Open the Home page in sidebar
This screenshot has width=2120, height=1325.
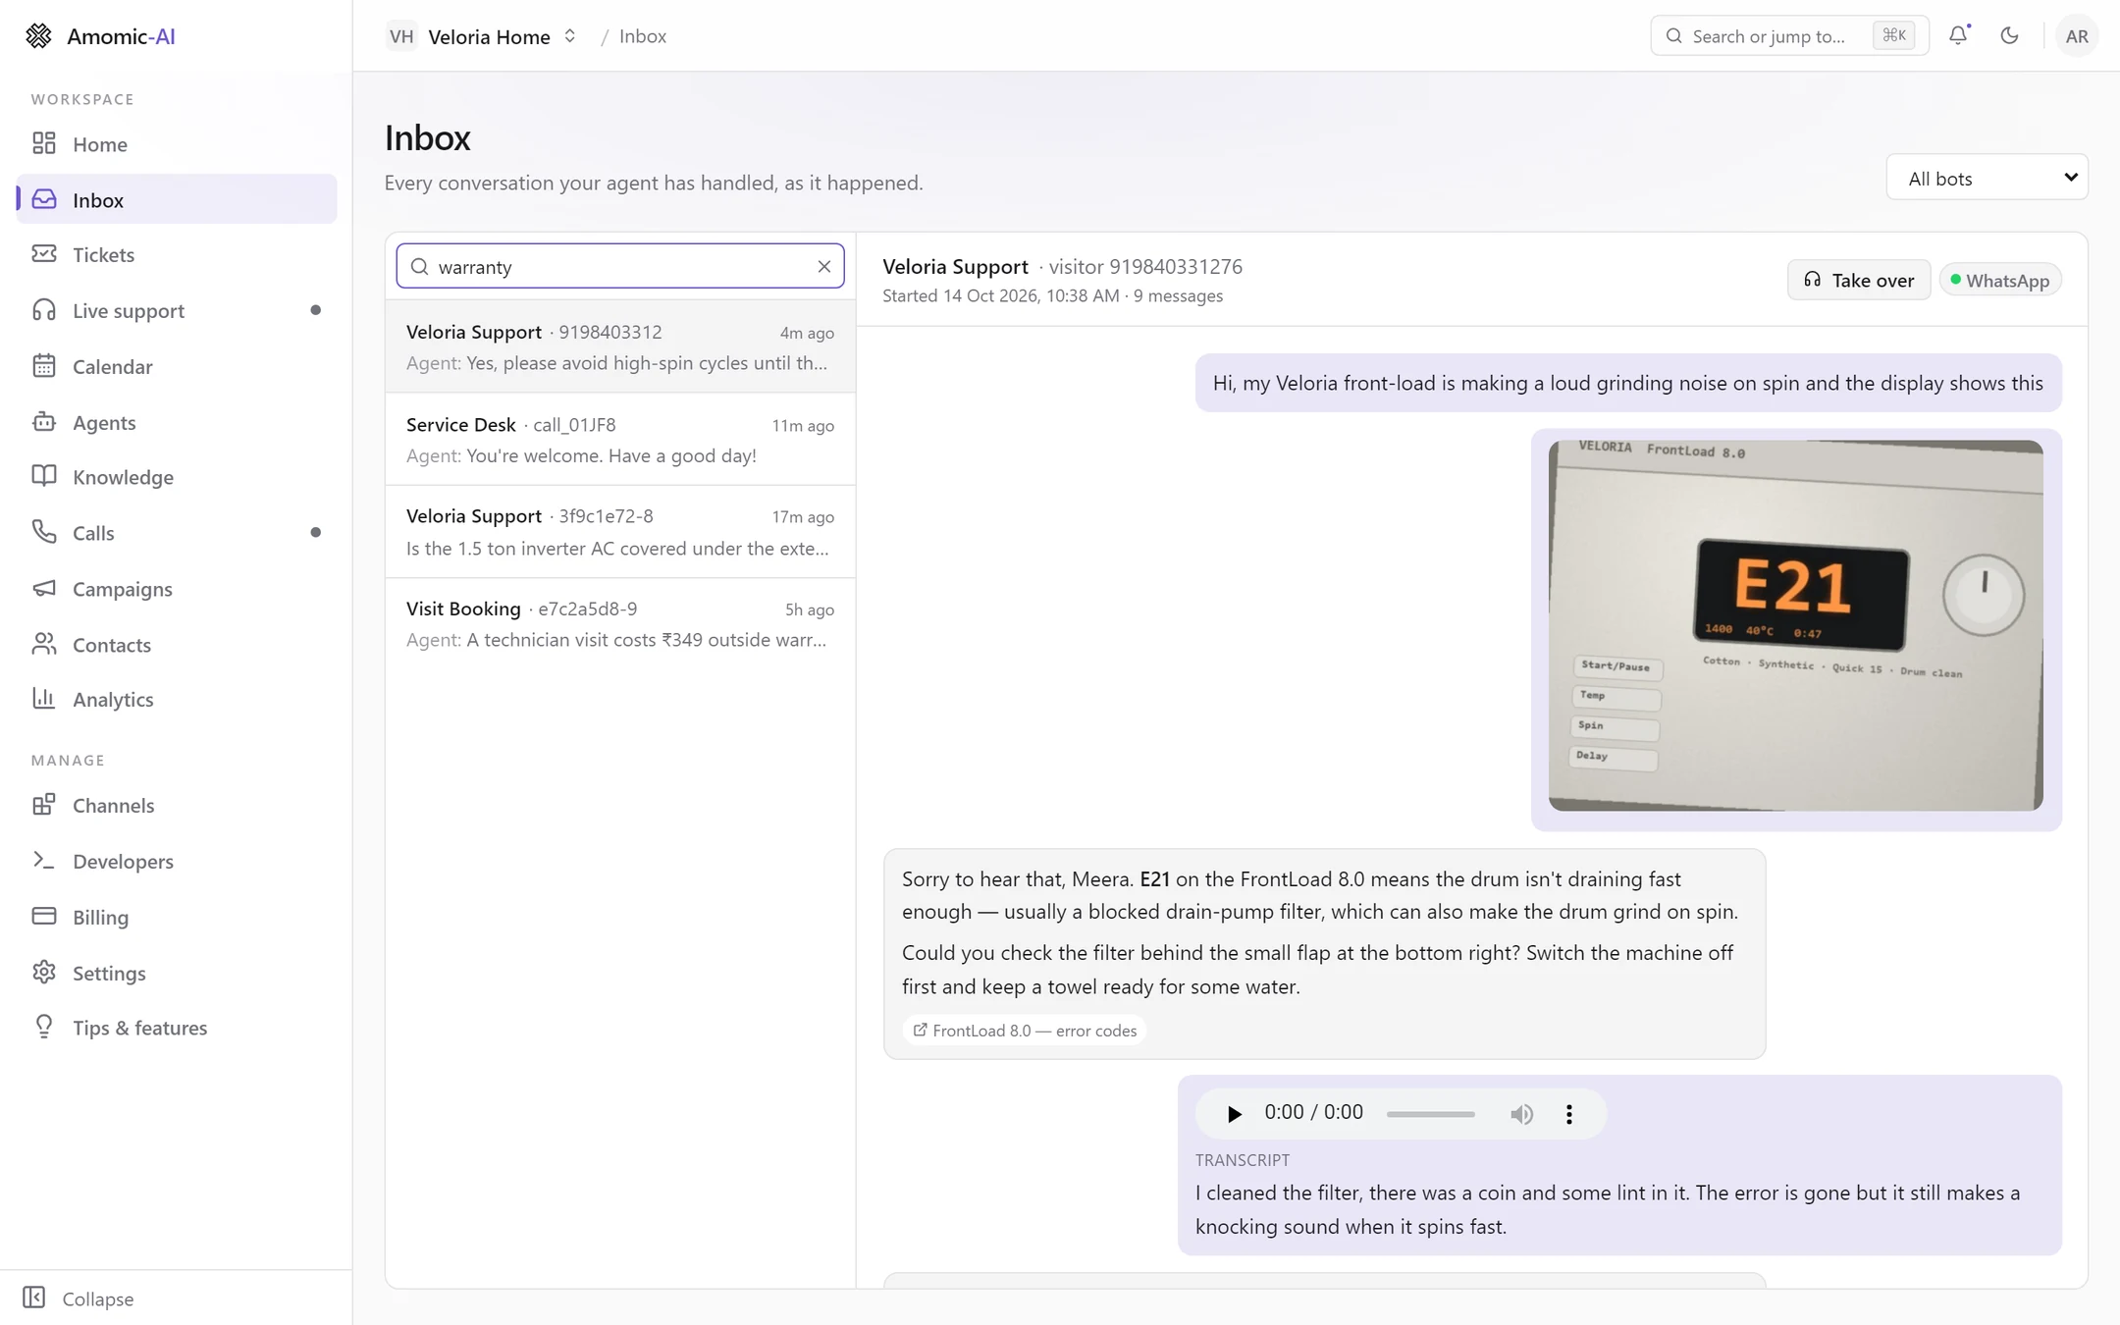tap(177, 143)
